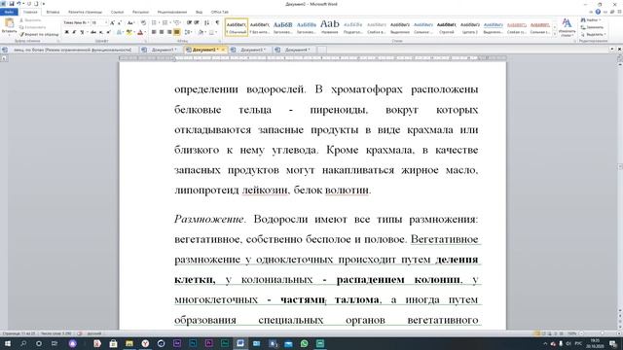Click the bullet list button
This screenshot has width=623, height=350.
(154, 23)
